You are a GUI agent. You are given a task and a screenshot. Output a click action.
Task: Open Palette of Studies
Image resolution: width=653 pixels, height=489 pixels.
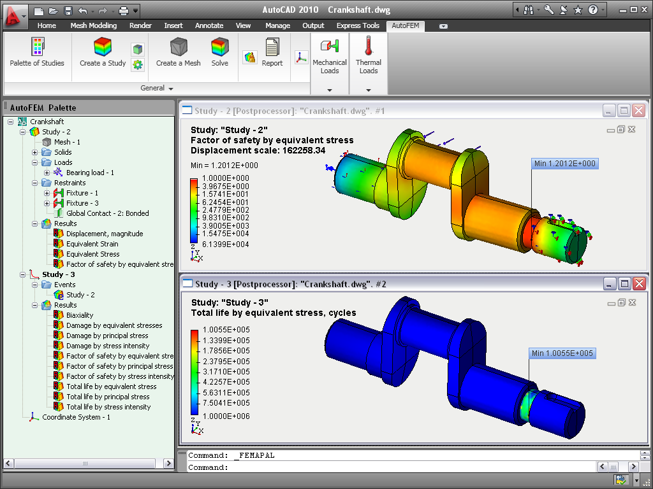[37, 52]
